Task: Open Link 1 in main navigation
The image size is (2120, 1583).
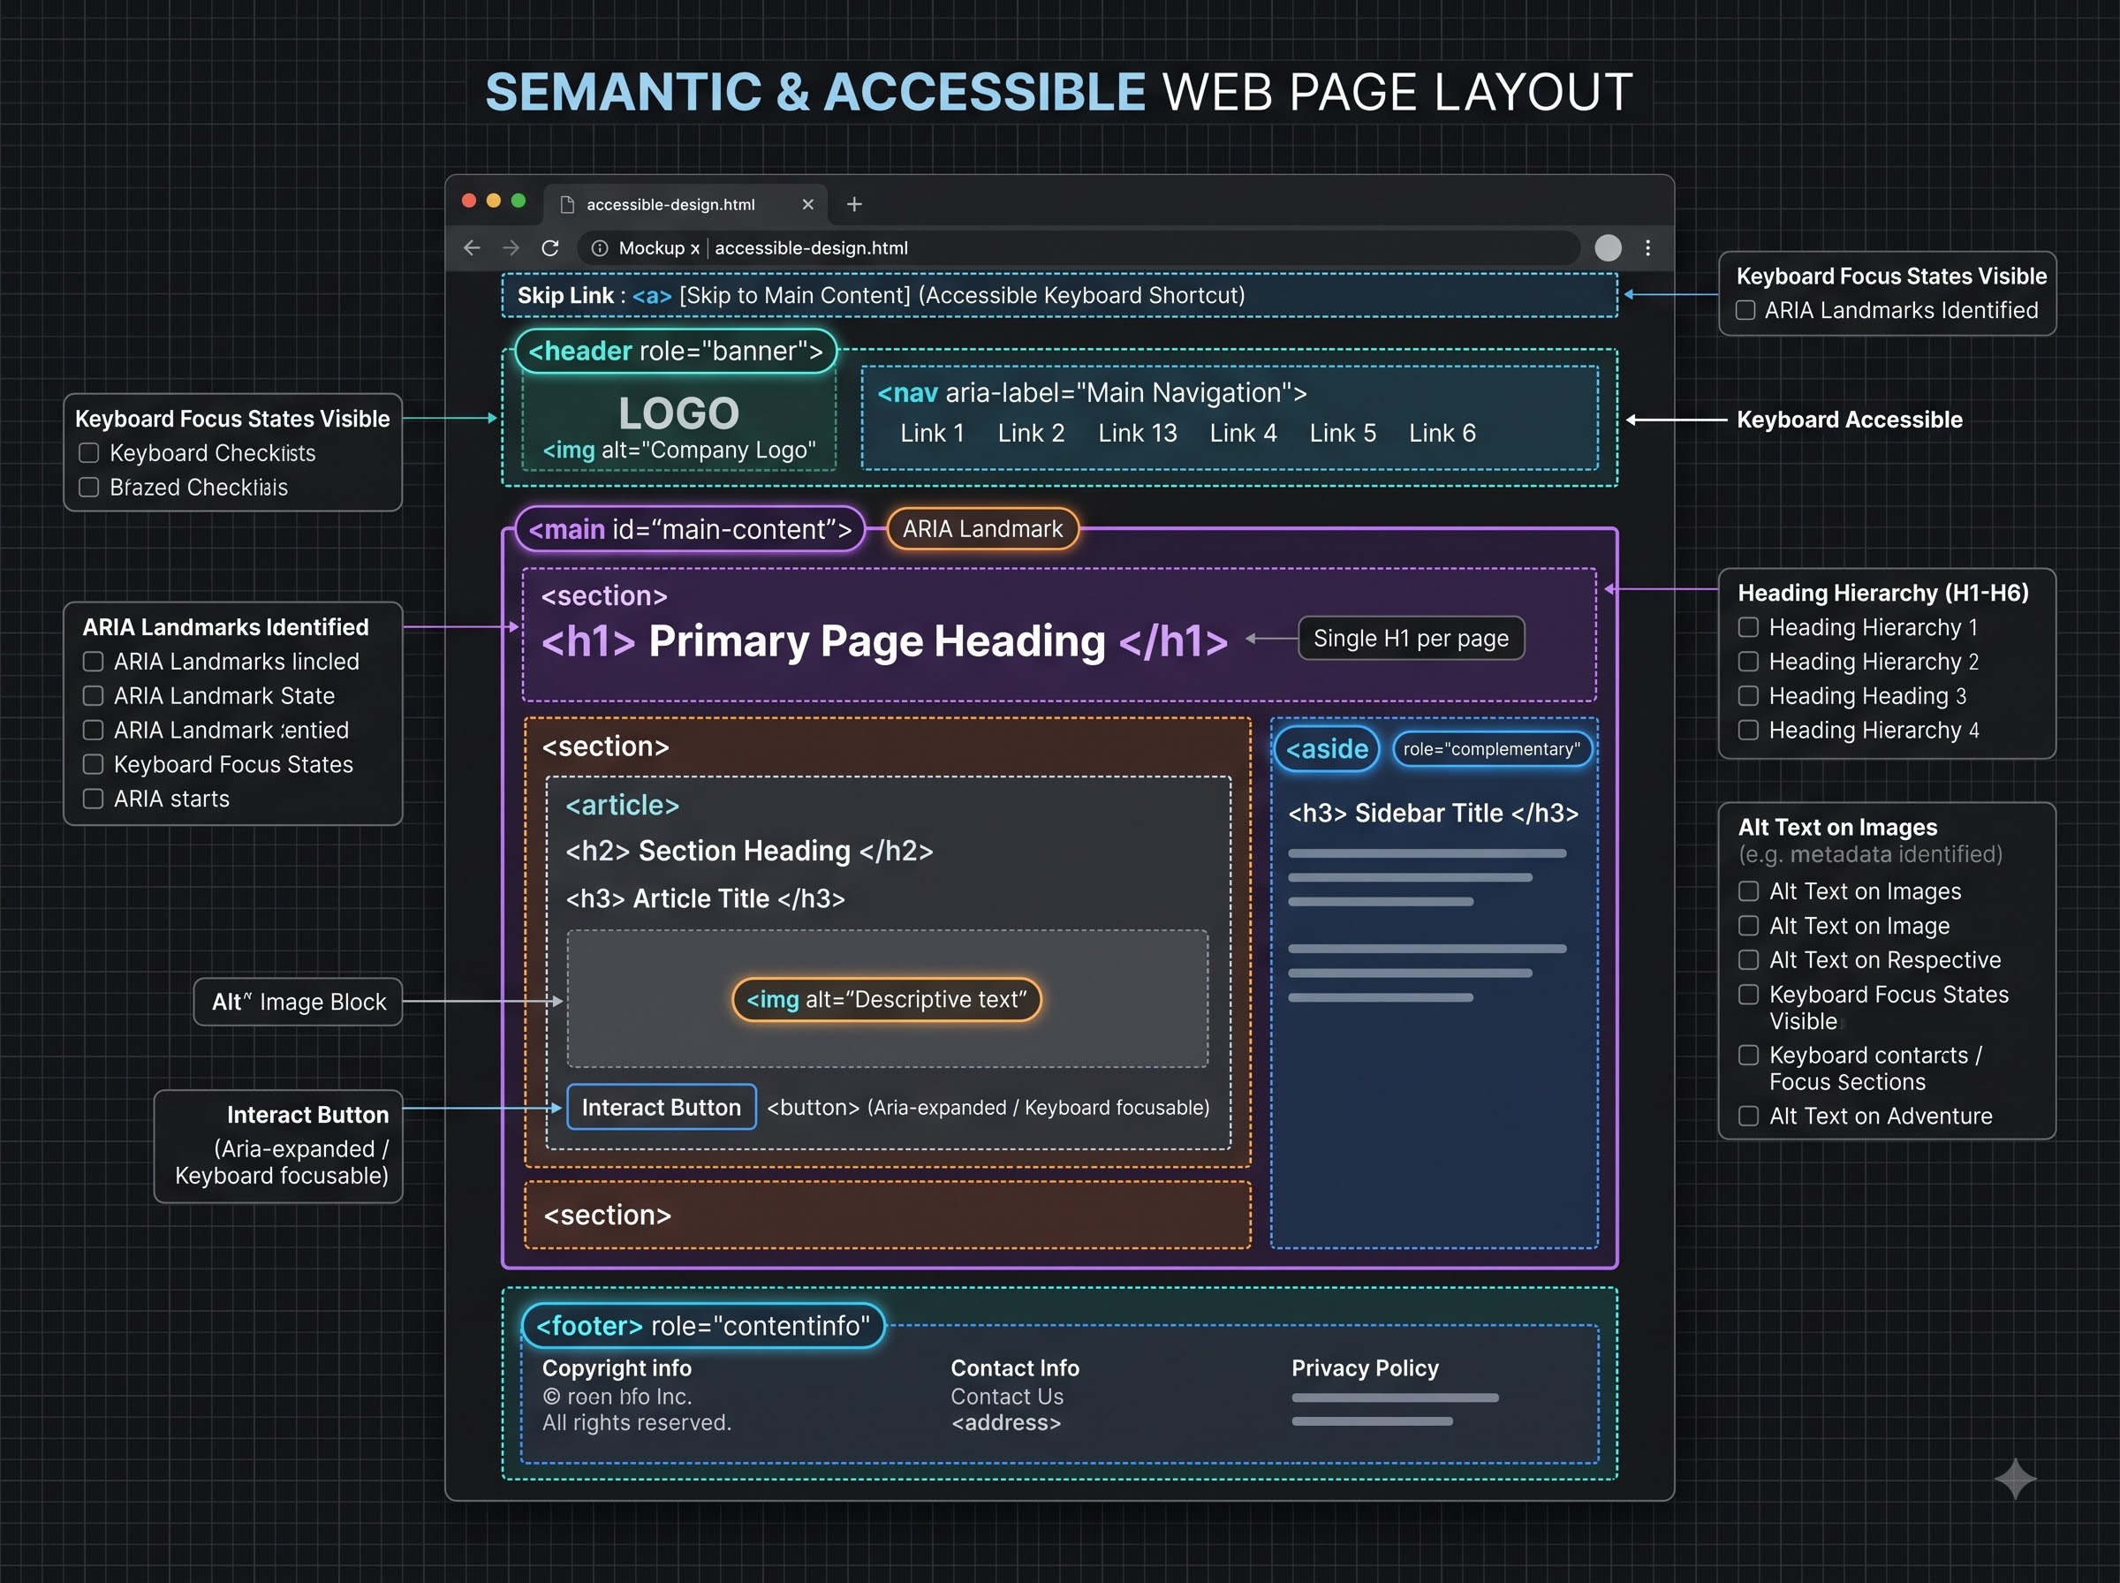Action: (x=932, y=433)
